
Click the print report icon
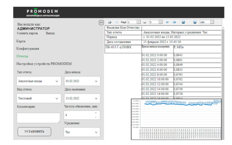[x=110, y=22]
